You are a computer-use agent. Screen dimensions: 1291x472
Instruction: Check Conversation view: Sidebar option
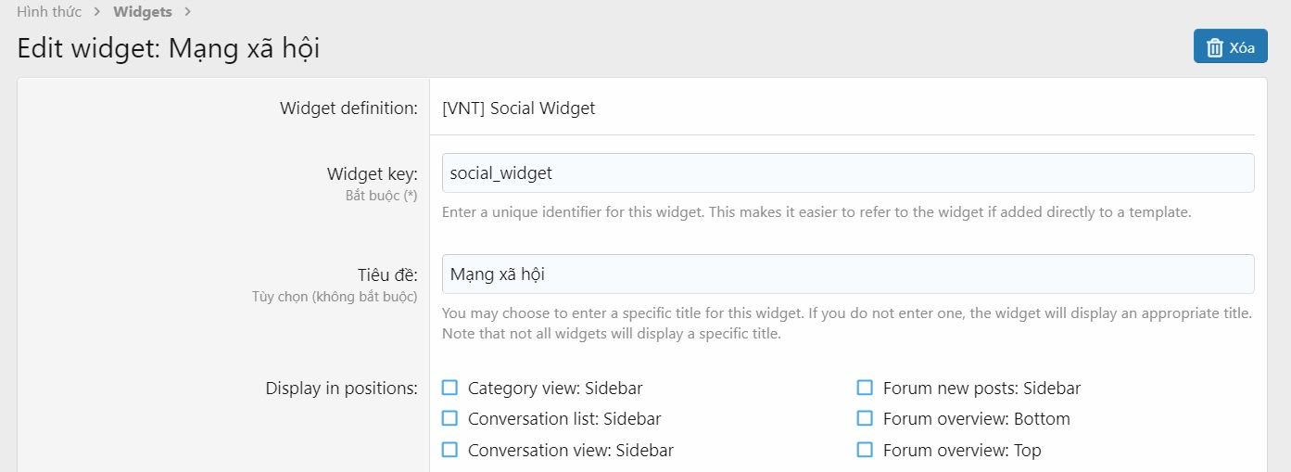pos(450,450)
